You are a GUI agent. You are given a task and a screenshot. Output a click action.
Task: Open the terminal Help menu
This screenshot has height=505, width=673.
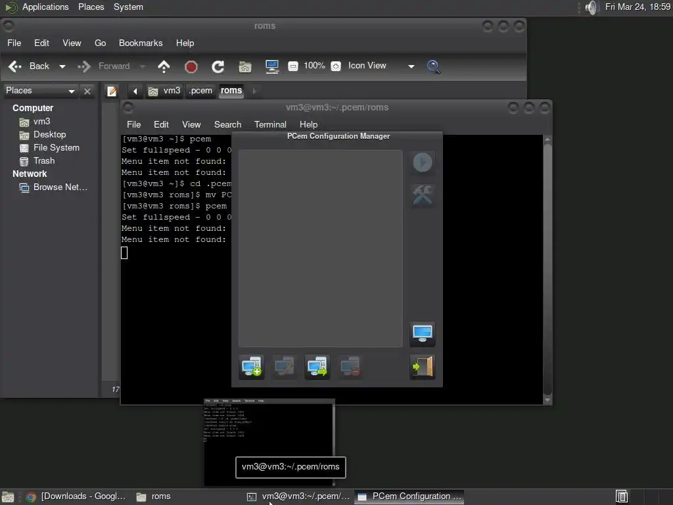pos(309,124)
